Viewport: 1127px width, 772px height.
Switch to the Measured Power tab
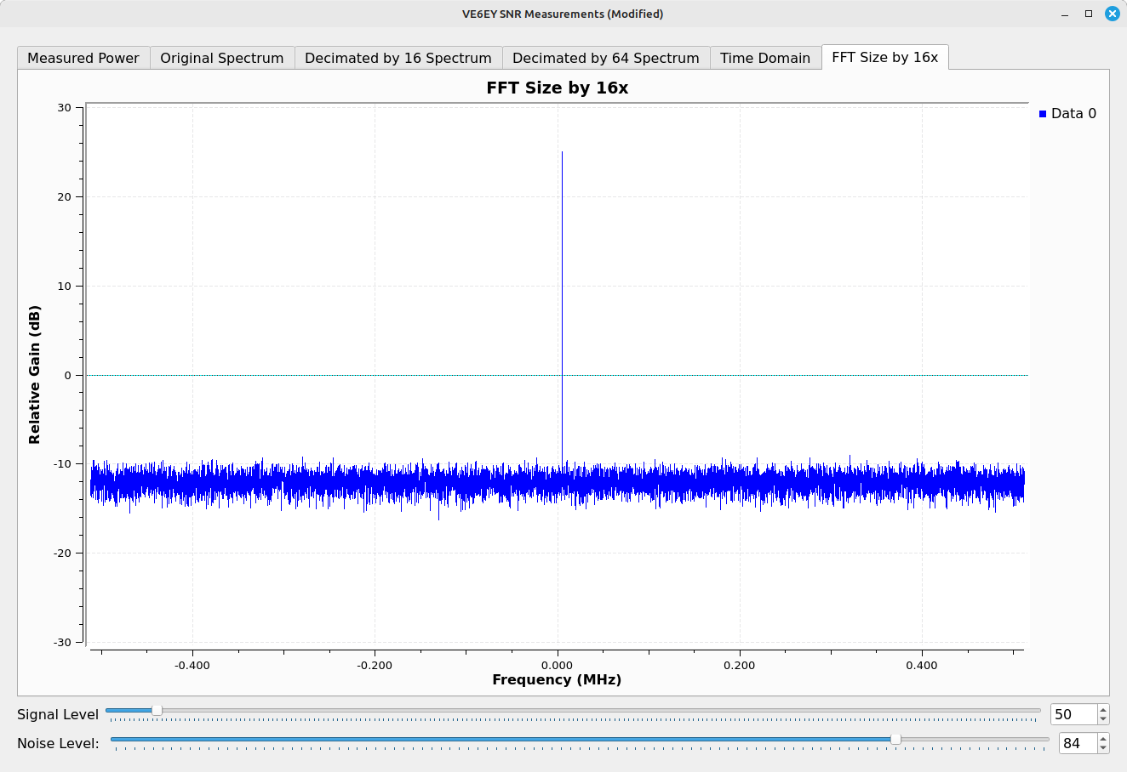pyautogui.click(x=83, y=58)
